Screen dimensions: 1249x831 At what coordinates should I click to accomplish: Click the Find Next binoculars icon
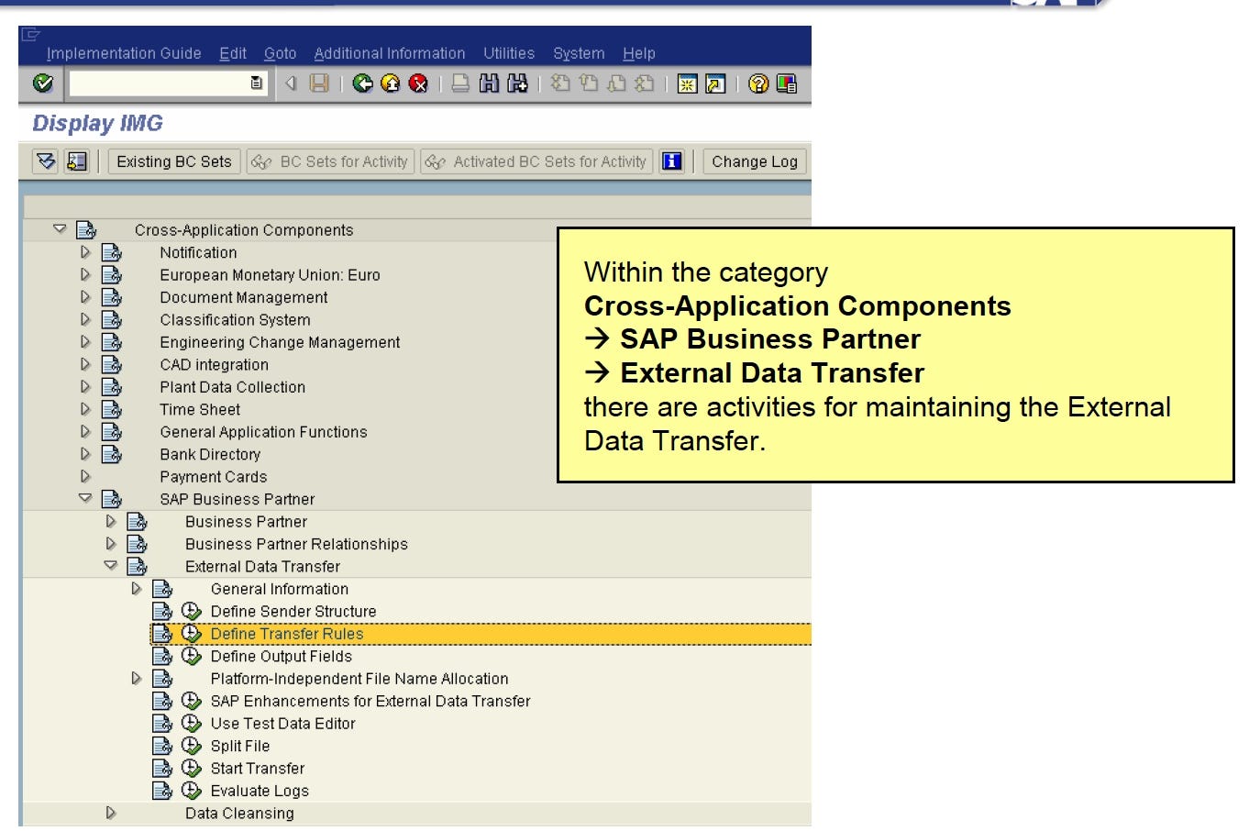click(517, 83)
